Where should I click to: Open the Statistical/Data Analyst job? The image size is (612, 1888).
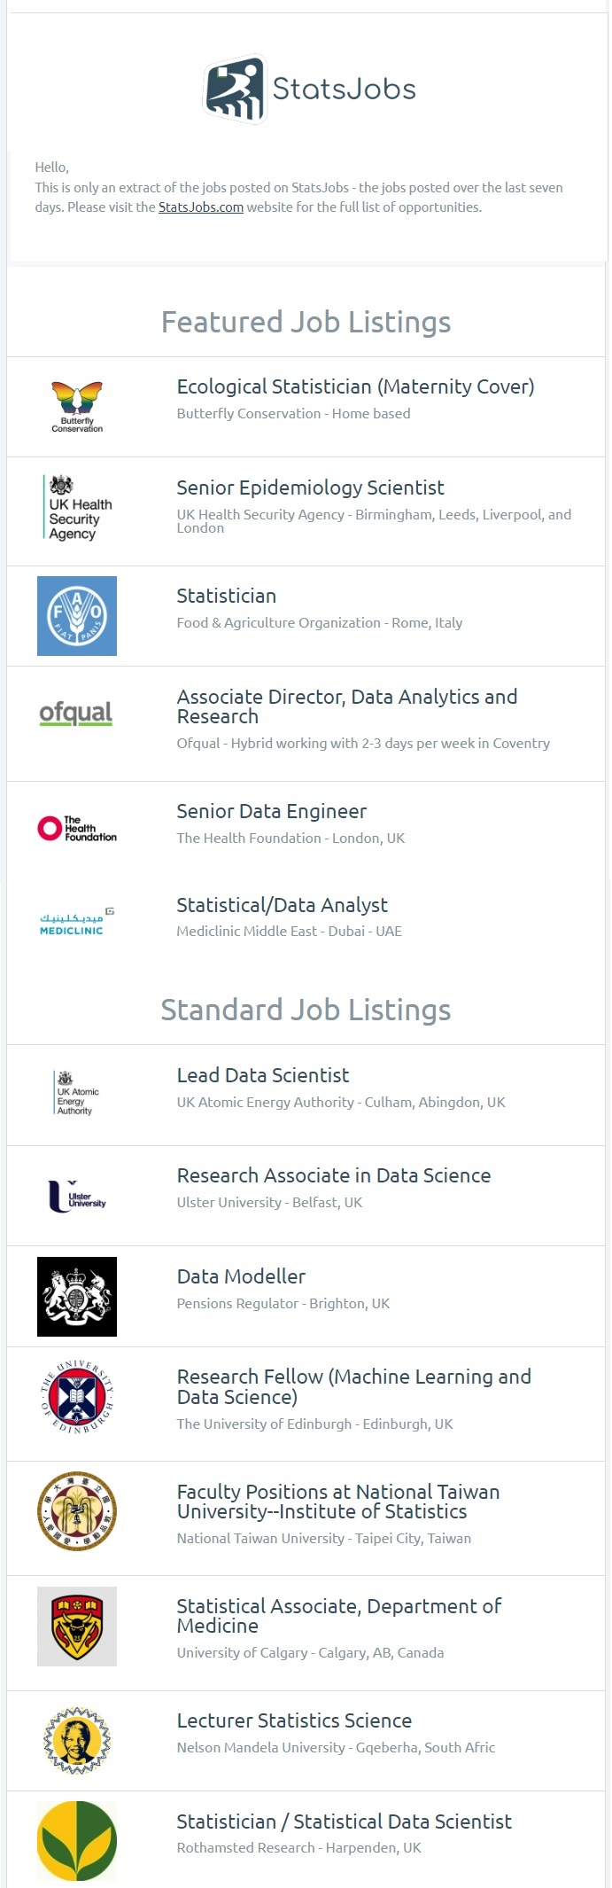282,905
